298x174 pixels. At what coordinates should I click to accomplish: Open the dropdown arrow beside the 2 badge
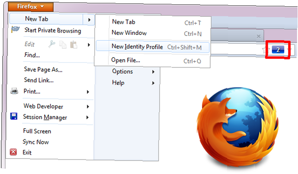[x=289, y=50]
